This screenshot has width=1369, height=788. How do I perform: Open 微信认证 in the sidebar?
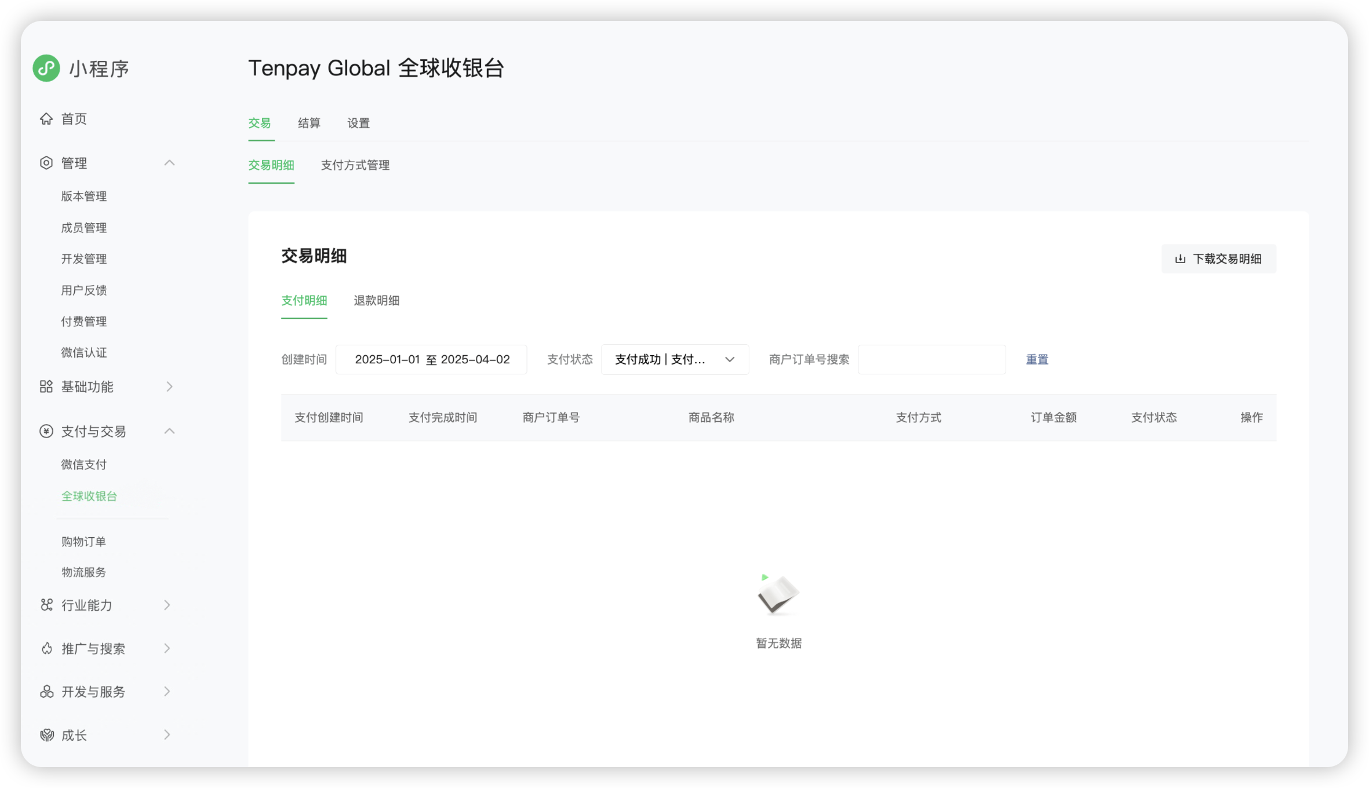click(84, 353)
